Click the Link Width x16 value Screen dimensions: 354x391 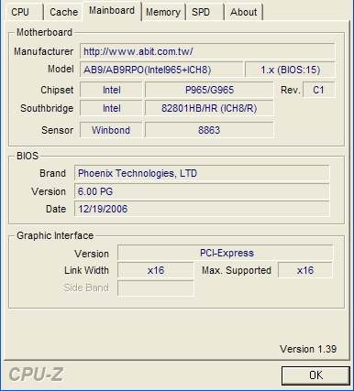[x=156, y=270]
